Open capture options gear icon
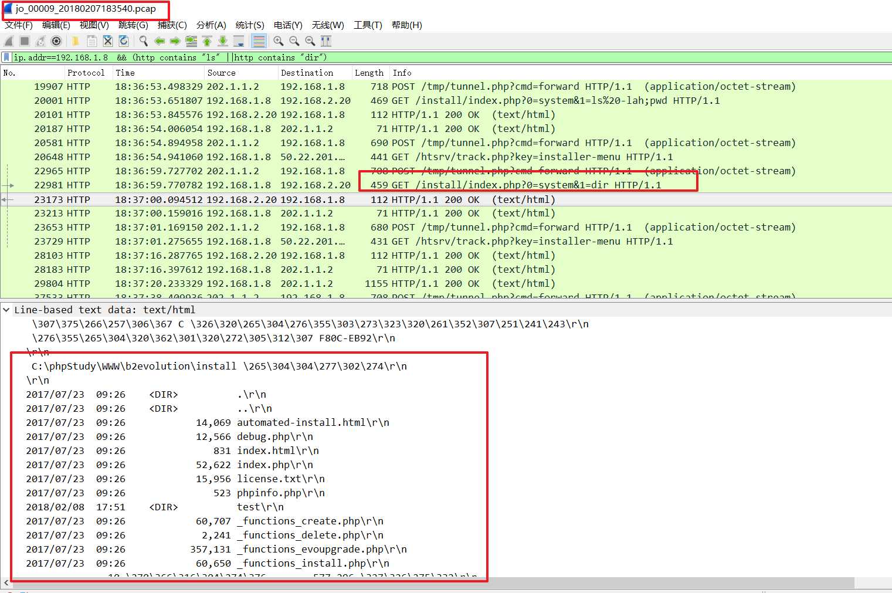Image resolution: width=892 pixels, height=593 pixels. tap(56, 41)
